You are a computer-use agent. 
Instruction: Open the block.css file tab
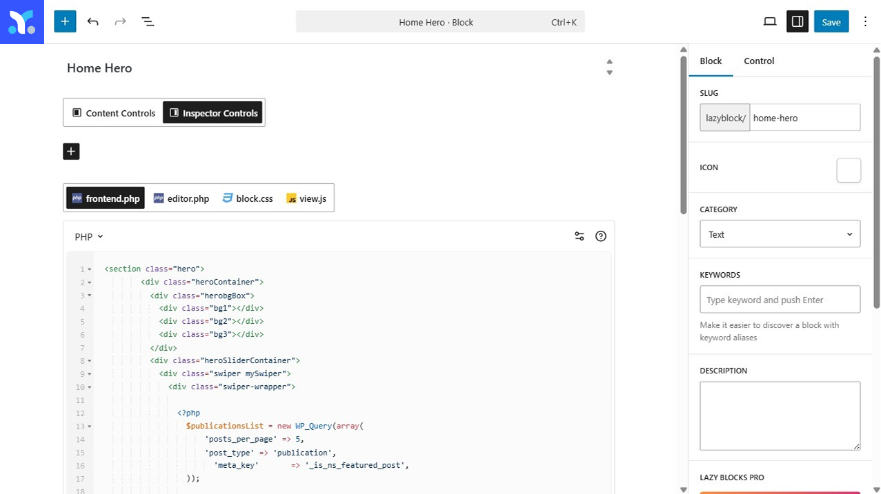247,198
